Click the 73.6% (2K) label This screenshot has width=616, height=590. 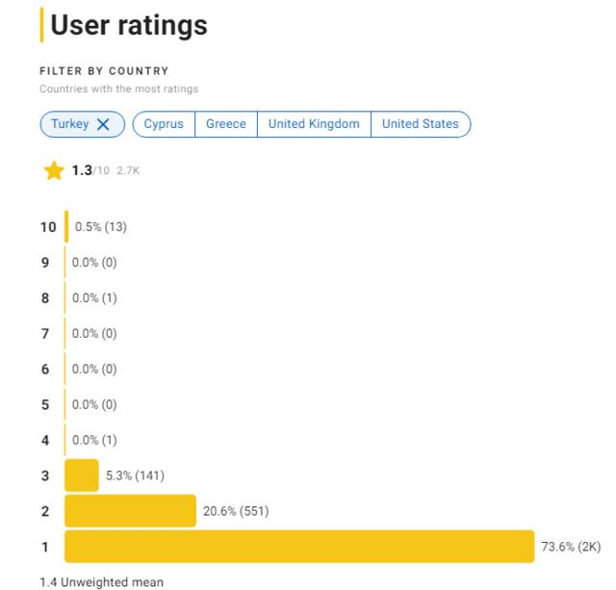571,547
